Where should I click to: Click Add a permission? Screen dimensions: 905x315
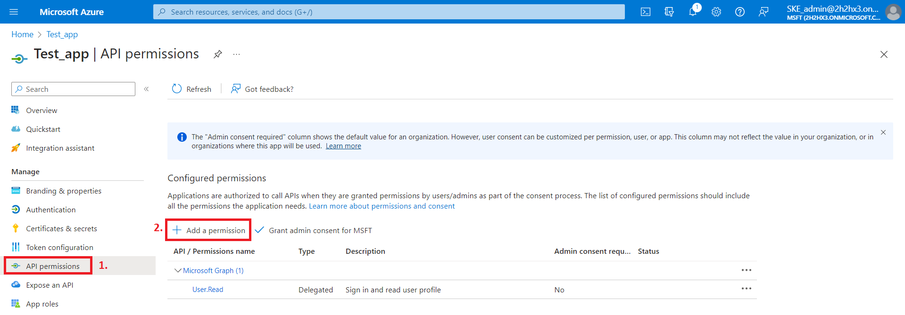pyautogui.click(x=209, y=230)
